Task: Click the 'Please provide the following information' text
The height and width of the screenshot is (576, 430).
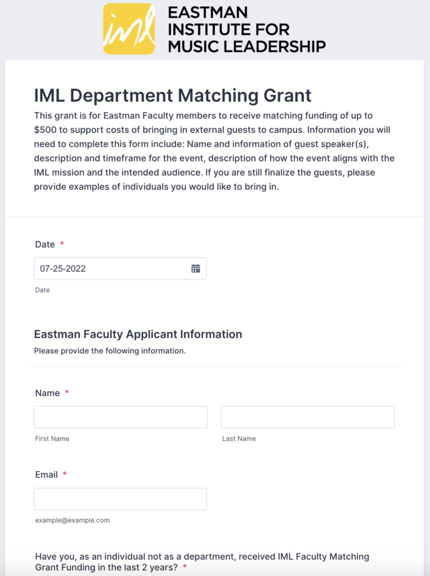Action: [x=110, y=351]
